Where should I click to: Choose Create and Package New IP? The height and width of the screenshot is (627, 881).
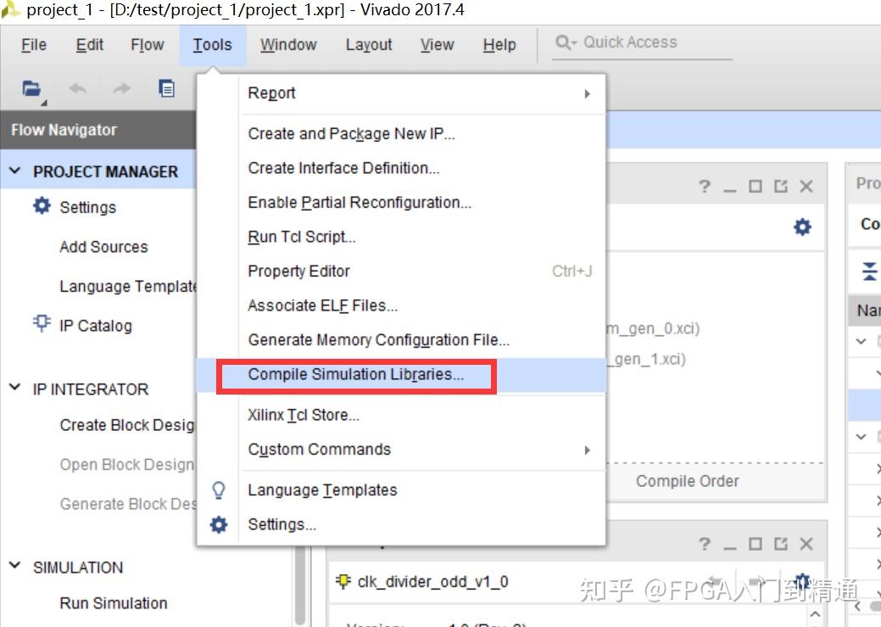click(401, 134)
